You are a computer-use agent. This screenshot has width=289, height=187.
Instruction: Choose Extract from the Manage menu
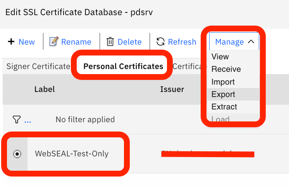tap(224, 107)
